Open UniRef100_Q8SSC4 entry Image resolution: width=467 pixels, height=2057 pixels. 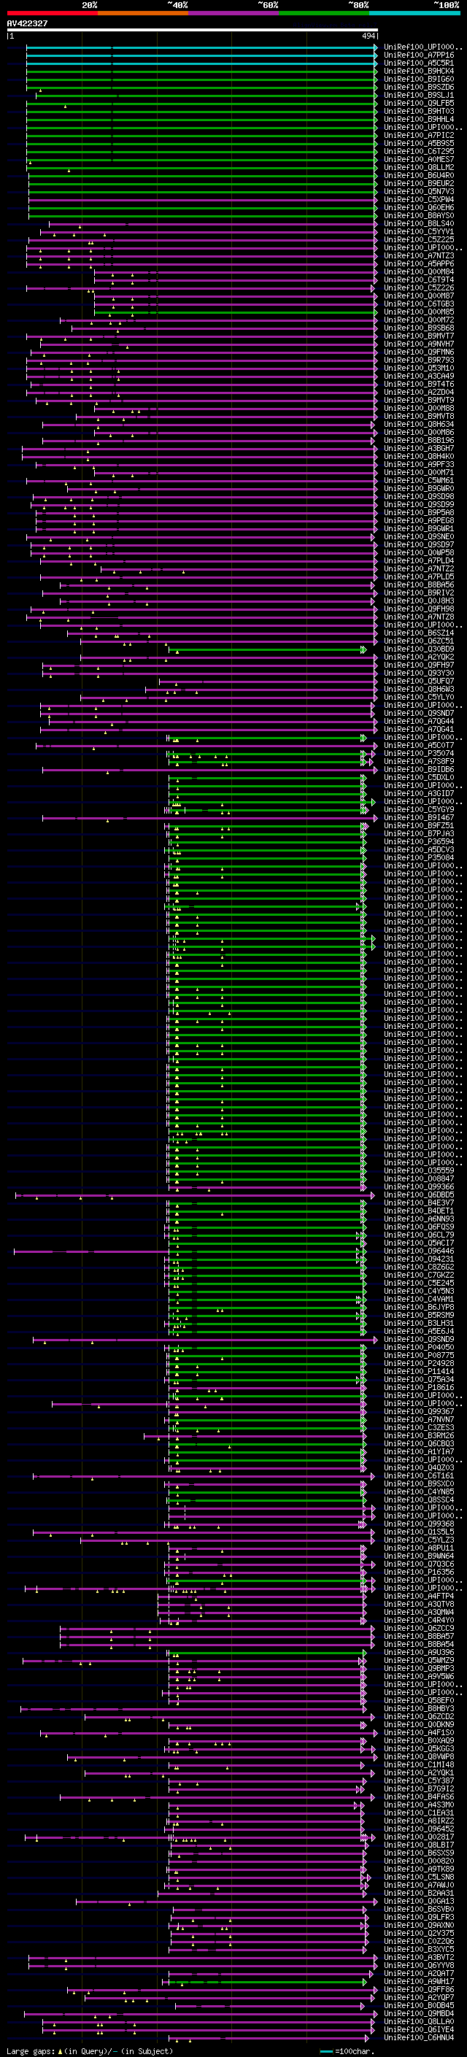tap(419, 1500)
